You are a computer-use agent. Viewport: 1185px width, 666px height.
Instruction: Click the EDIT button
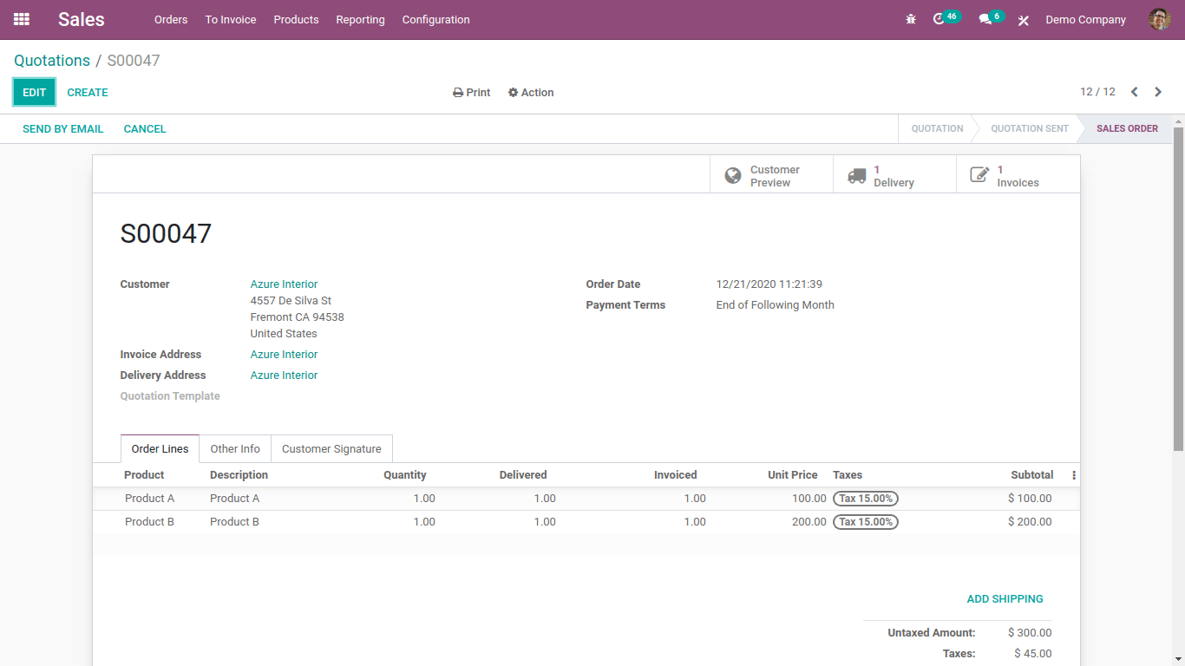(35, 92)
